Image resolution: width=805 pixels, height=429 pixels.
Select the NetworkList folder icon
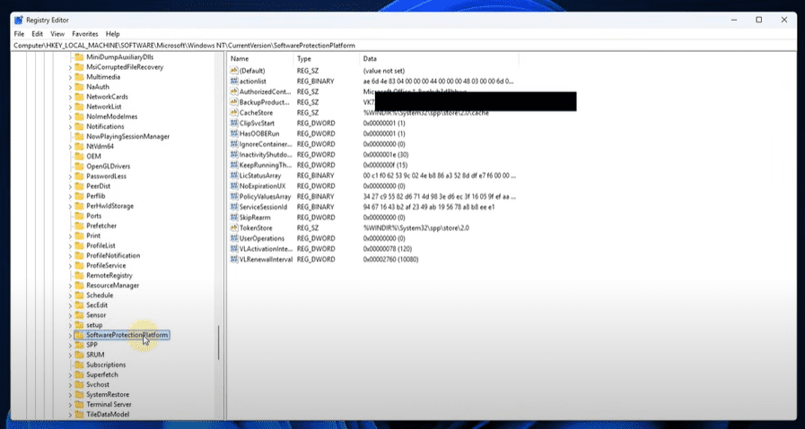click(x=79, y=107)
